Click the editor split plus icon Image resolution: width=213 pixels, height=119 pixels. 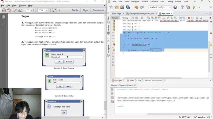(x=210, y=18)
